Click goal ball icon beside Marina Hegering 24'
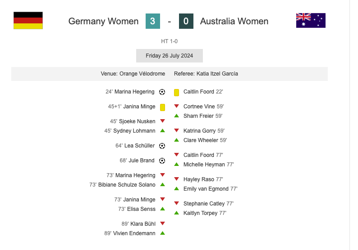Viewport: 358px width, 250px height. click(x=162, y=92)
